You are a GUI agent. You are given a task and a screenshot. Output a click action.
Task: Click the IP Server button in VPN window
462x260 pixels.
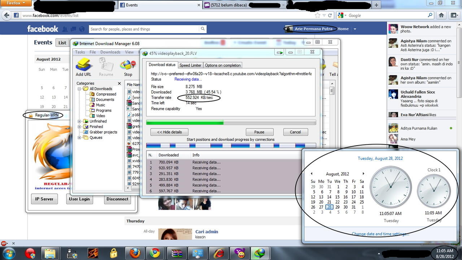(44, 199)
